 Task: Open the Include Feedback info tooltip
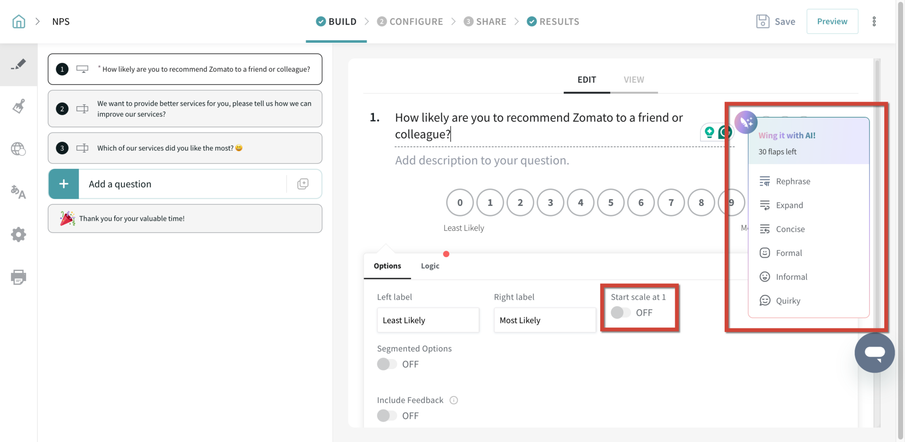453,400
